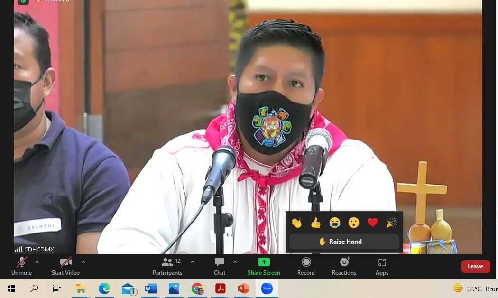Open File Explorer from taskbar
The image size is (498, 298).
pos(81,289)
